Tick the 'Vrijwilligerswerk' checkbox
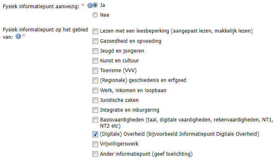The height and width of the screenshot is (161, 279). (95, 144)
